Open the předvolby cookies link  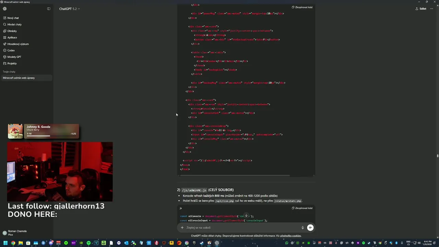coord(290,236)
